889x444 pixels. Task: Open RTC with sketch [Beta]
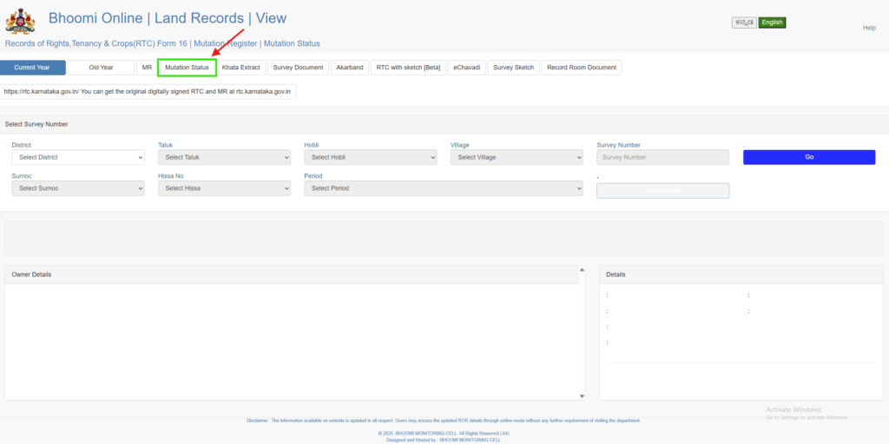click(x=408, y=68)
